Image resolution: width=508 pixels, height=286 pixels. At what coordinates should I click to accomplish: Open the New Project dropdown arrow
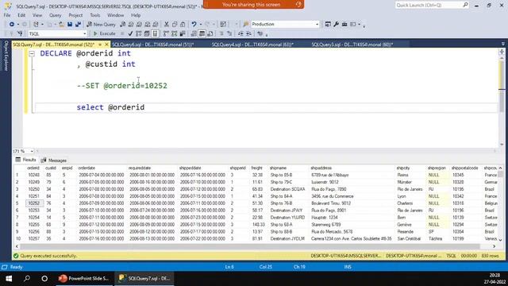pyautogui.click(x=42, y=25)
